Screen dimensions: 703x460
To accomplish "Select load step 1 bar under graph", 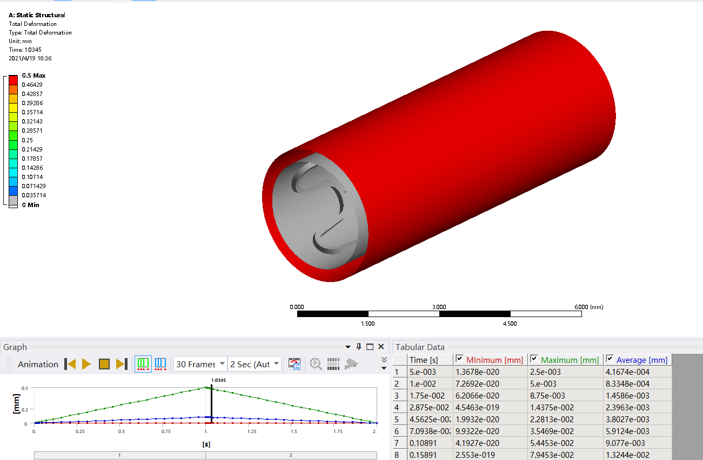I will [x=119, y=455].
